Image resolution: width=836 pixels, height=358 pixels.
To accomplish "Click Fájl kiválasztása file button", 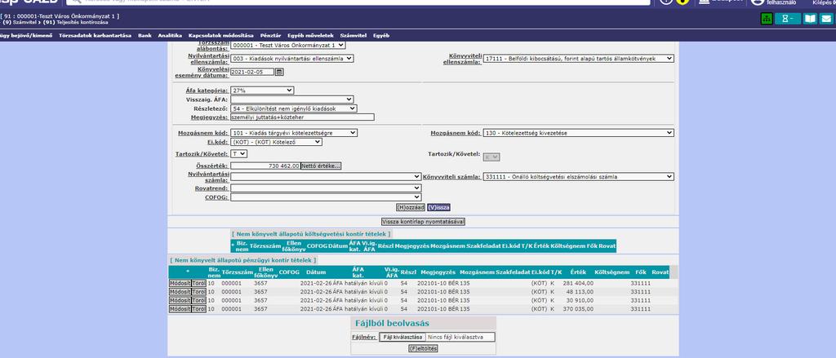I will coord(402,337).
